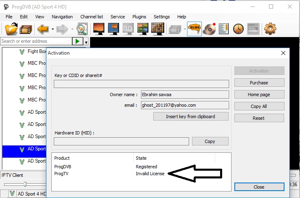Adjust the slider below IPTV Client
Image resolution: width=300 pixels, height=198 pixels.
pyautogui.click(x=25, y=185)
